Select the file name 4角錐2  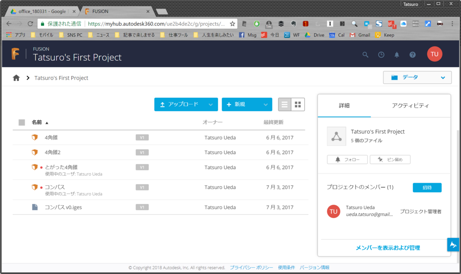click(53, 152)
